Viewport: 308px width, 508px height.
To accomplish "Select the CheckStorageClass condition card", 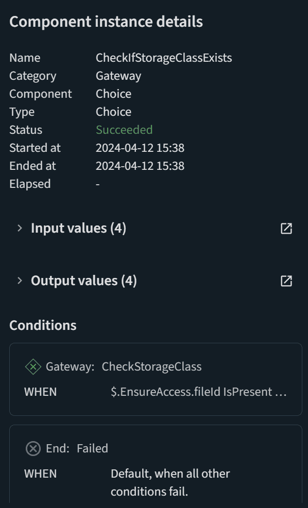I will (156, 379).
